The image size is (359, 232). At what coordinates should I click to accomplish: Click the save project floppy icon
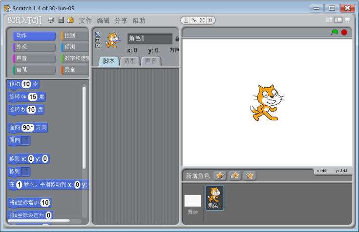click(x=61, y=20)
